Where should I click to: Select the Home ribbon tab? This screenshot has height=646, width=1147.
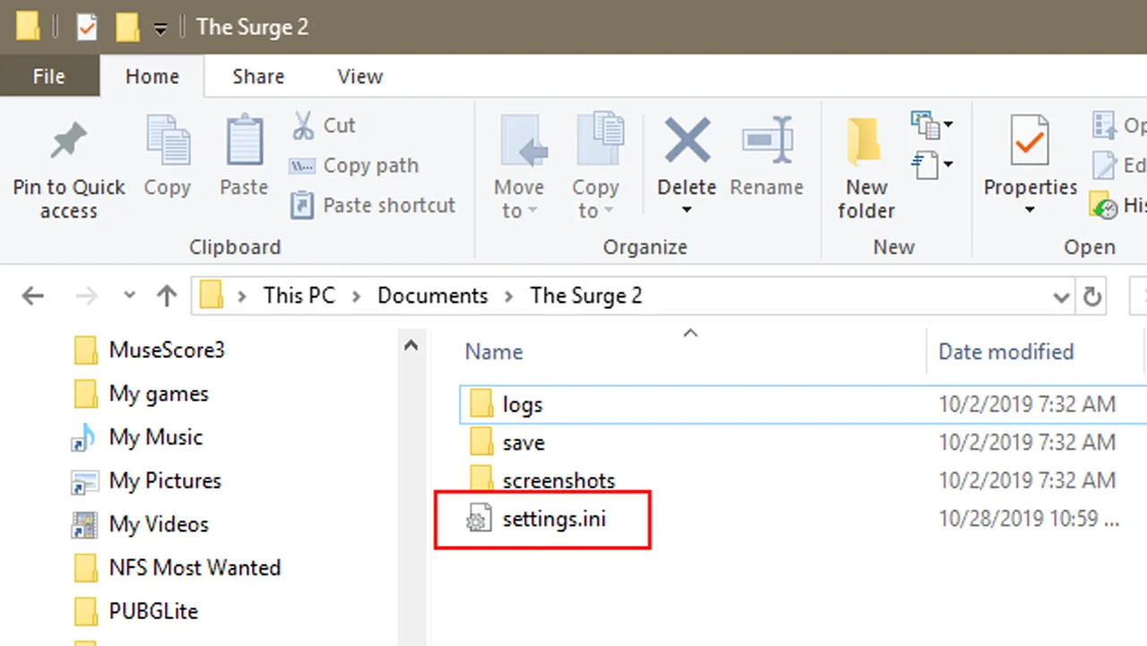tap(152, 76)
